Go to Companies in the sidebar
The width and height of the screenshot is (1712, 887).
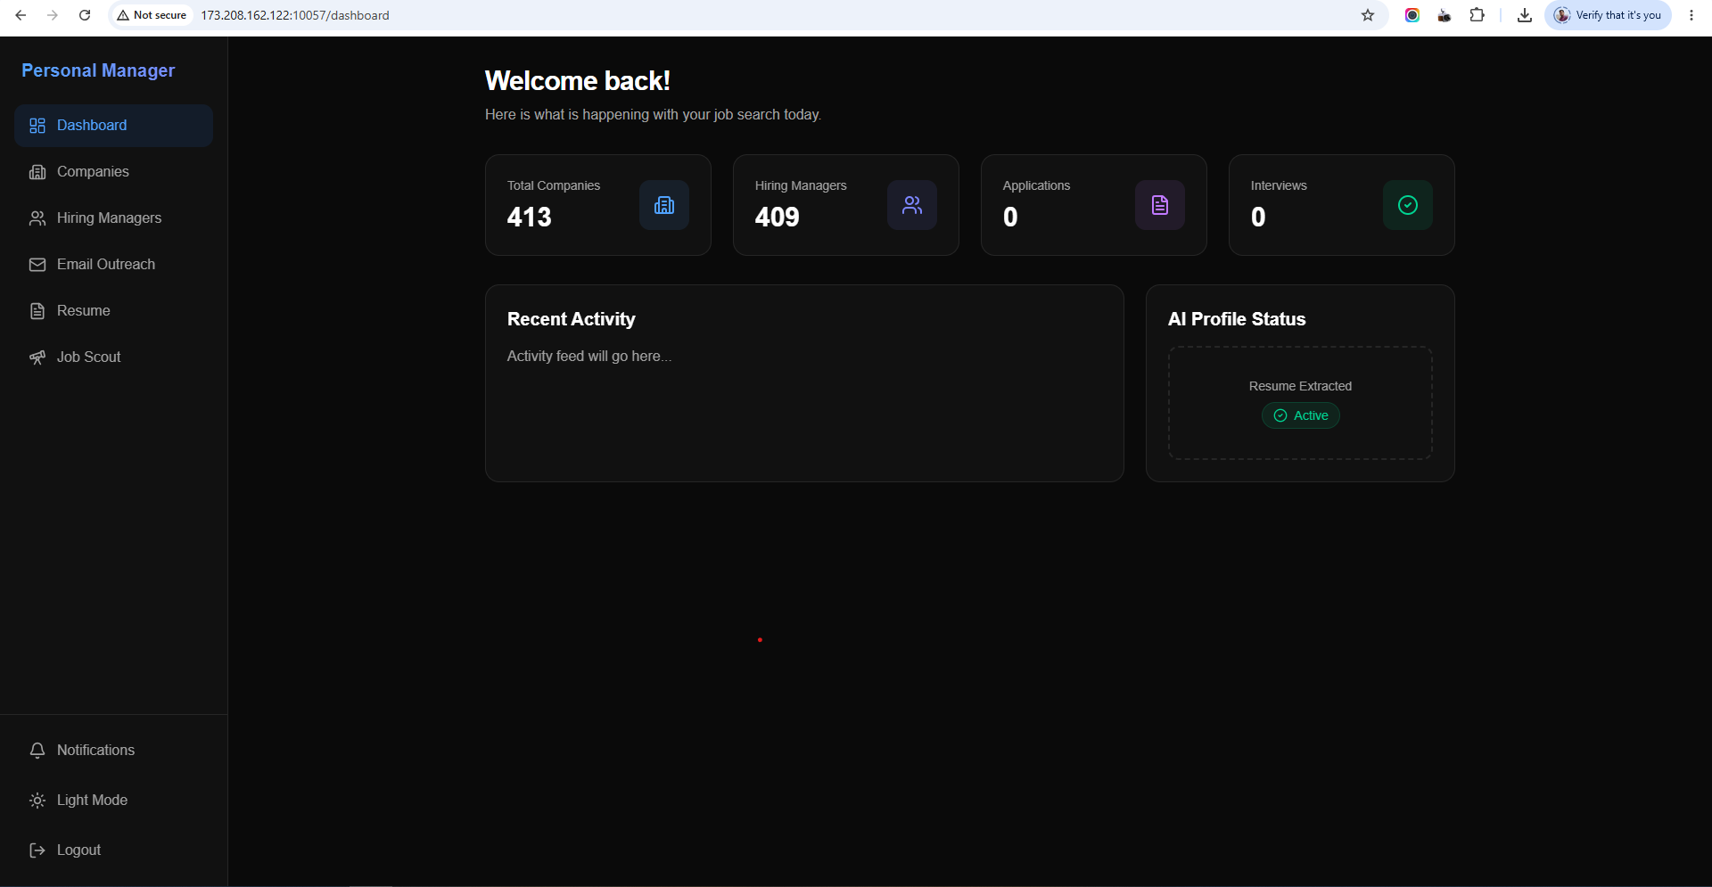113,172
